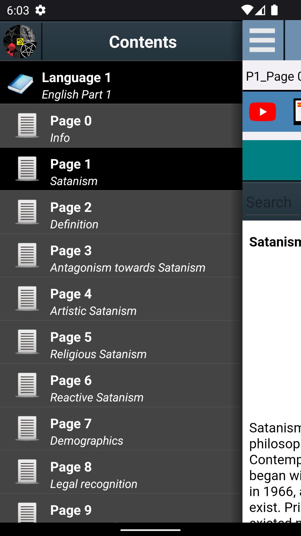
Task: Select Page 2 Definition
Action: 121,212
